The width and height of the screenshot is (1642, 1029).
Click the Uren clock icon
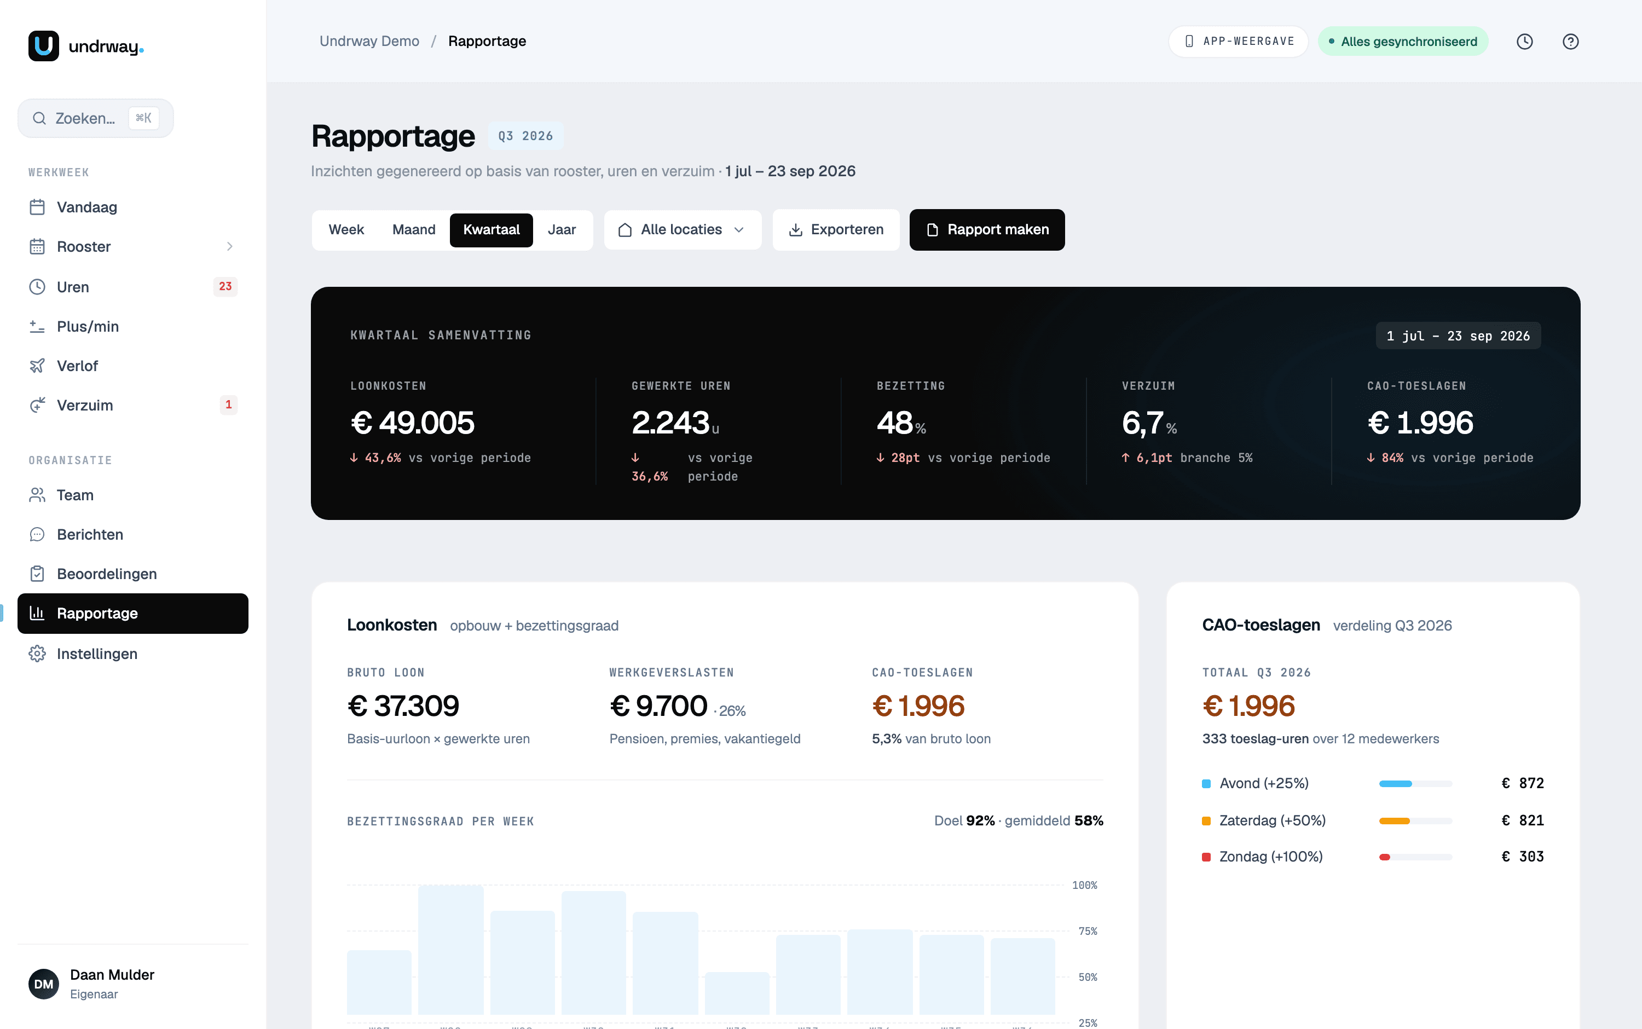tap(37, 286)
